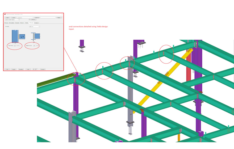Click the Save as button
Image resolution: width=234 pixels, height=149 pixels.
37,18
